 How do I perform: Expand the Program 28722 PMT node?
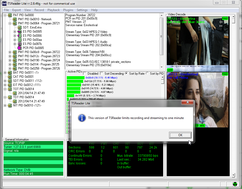point(10,52)
